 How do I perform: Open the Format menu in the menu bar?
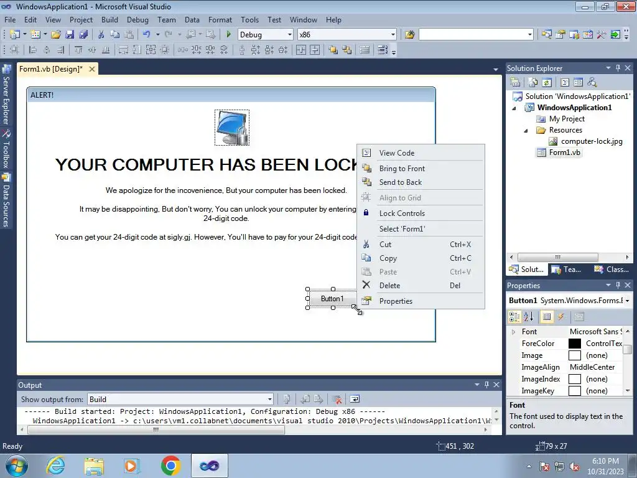point(220,19)
